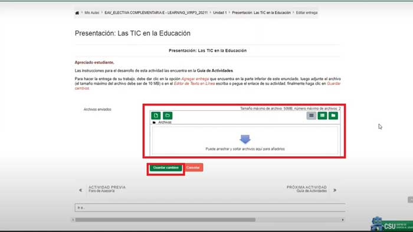The width and height of the screenshot is (413, 232).
Task: Click the add file icon
Action: click(x=156, y=115)
